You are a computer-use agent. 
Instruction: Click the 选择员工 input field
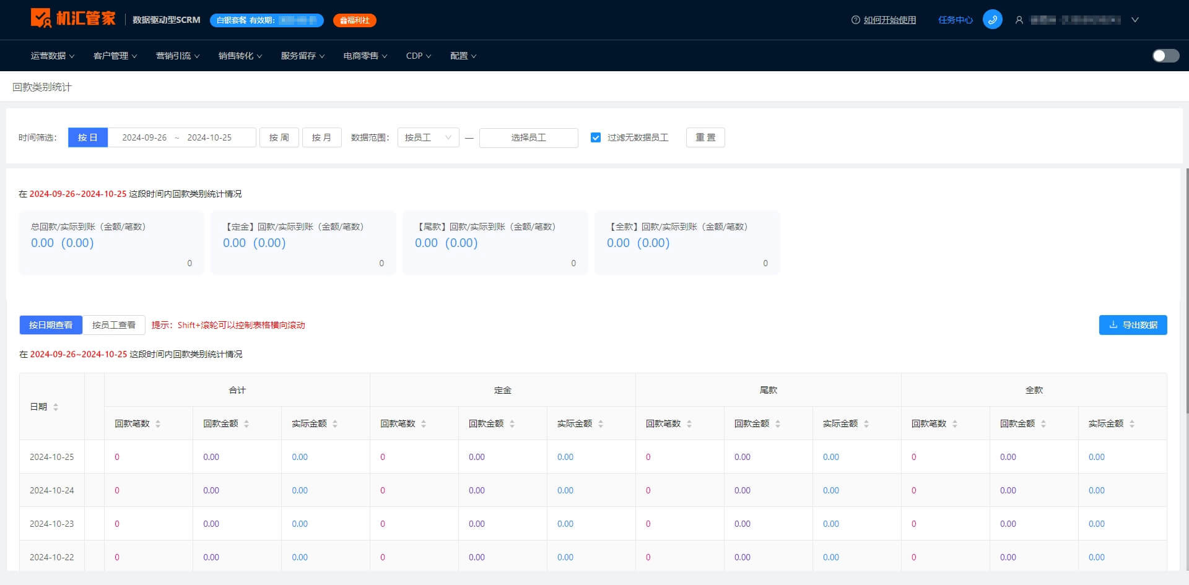[x=529, y=137]
